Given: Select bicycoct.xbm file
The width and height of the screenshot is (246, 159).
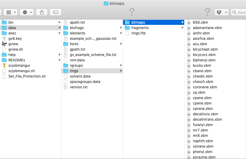Looking at the screenshot, I should [215, 55].
